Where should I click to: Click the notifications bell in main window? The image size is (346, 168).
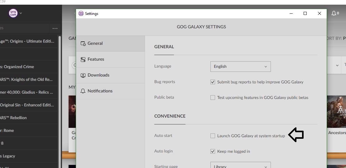pyautogui.click(x=334, y=13)
